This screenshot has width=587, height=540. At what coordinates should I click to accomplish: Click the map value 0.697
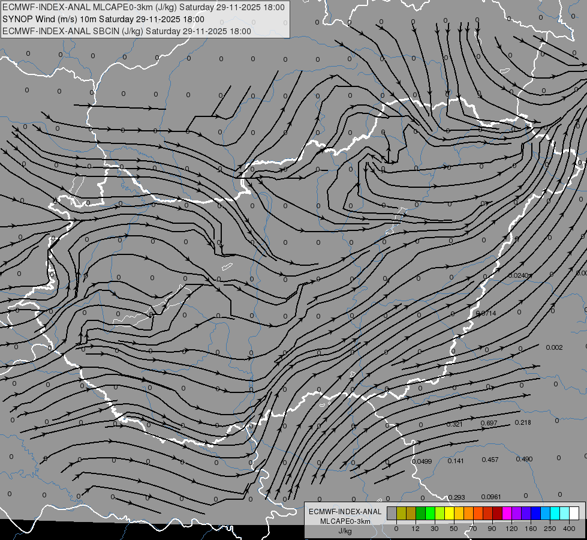(x=489, y=423)
